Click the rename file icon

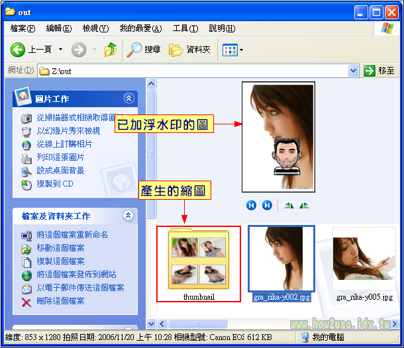pos(26,236)
